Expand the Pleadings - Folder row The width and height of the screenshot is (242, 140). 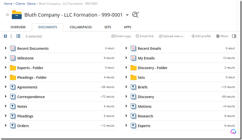tap(5, 77)
